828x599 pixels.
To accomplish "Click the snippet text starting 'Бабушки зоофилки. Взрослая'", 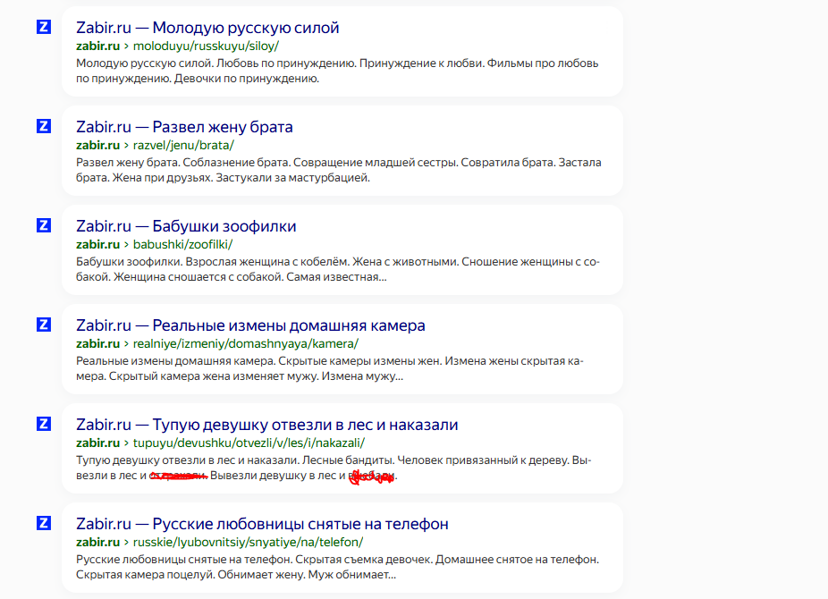I will point(338,269).
